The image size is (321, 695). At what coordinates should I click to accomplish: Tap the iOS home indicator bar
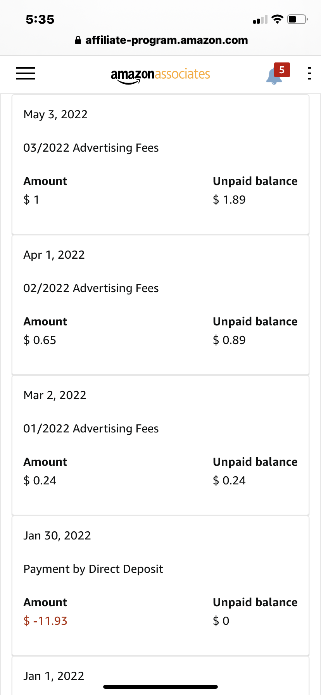160,687
